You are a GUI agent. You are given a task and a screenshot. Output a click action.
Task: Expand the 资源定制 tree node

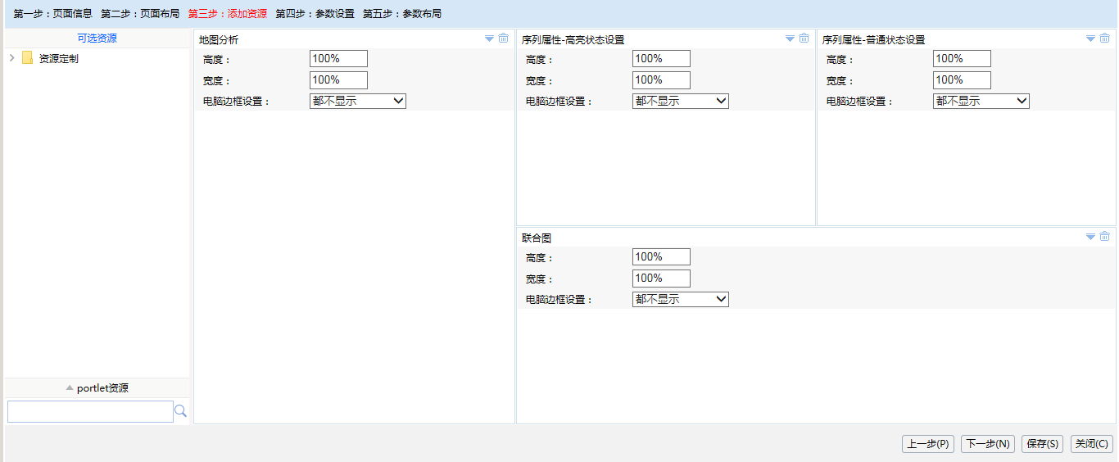11,58
